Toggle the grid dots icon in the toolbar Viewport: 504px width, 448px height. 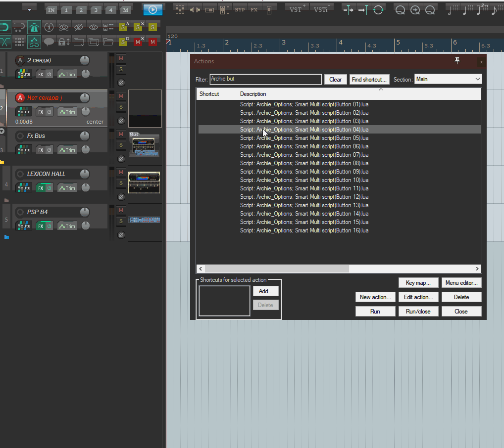(19, 42)
